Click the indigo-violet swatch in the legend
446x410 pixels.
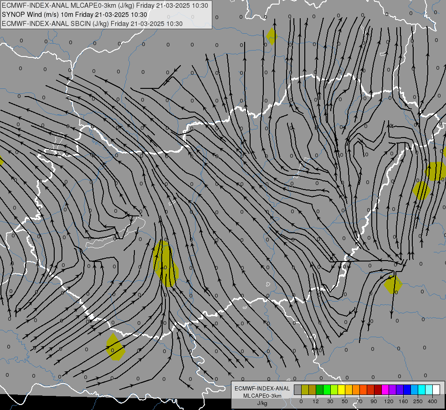pos(400,389)
